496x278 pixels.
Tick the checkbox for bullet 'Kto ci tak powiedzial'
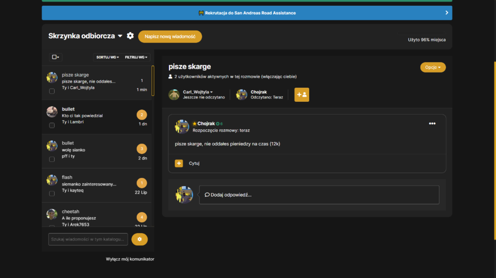tap(52, 125)
